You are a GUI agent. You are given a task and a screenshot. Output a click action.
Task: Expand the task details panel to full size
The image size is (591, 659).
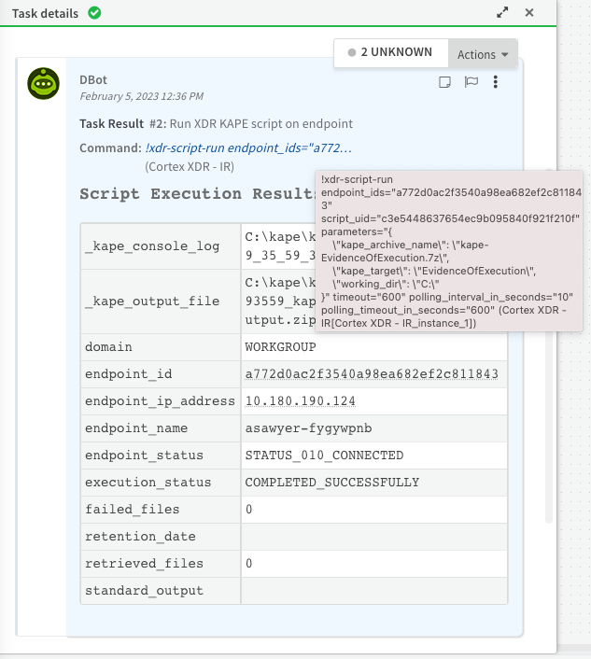[503, 13]
